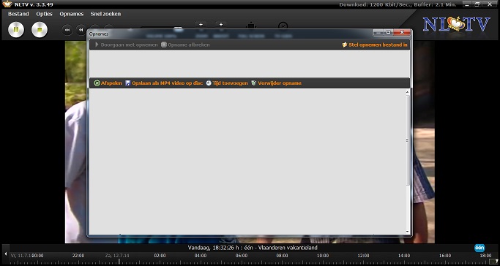Stop the stream with the round stop button
This screenshot has height=266, width=500.
[x=40, y=29]
